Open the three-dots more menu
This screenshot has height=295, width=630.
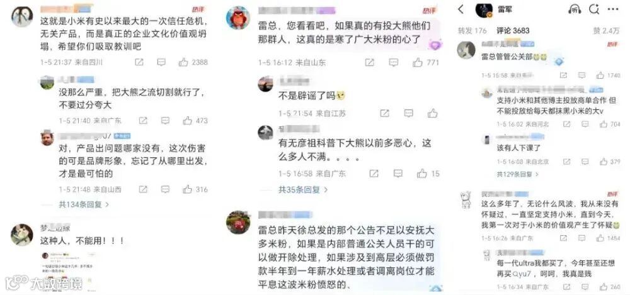(613, 9)
